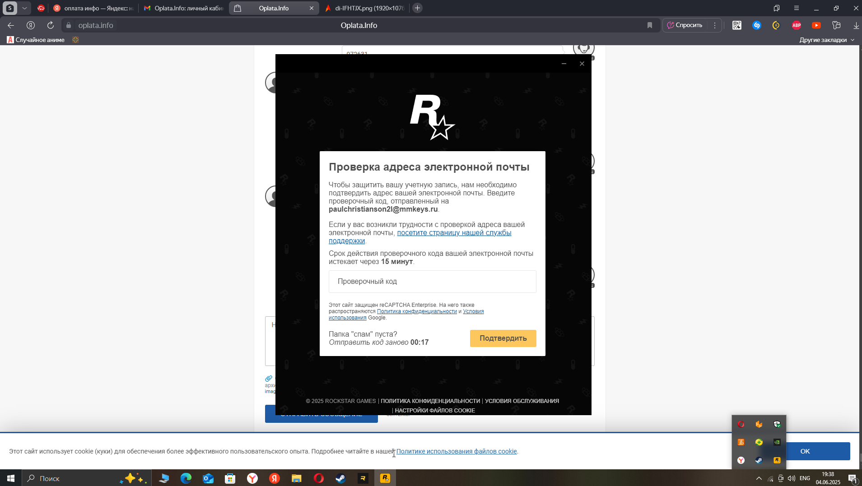Expand the 'Другие закладки' bookmarks folder

(x=827, y=40)
